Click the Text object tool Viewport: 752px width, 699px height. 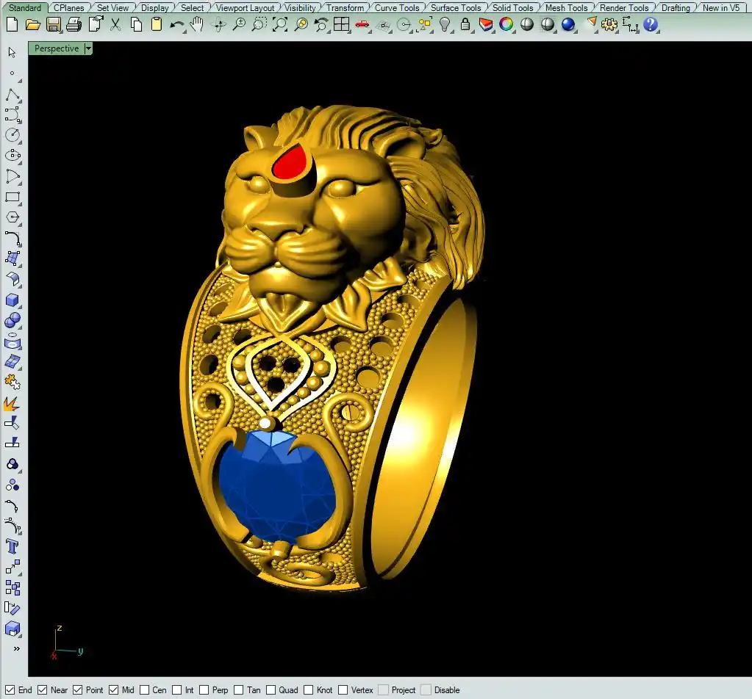pyautogui.click(x=12, y=546)
